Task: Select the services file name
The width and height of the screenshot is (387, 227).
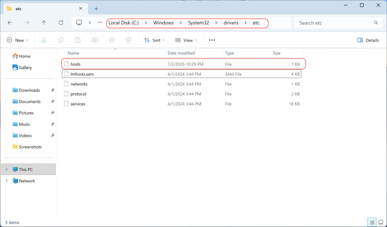Action: [x=78, y=104]
